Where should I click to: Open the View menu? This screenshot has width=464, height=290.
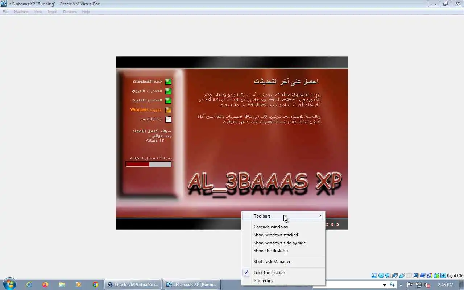38,12
